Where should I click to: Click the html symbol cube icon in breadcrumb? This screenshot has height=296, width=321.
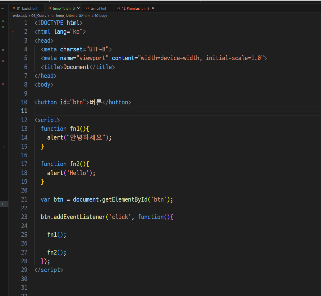coord(81,16)
